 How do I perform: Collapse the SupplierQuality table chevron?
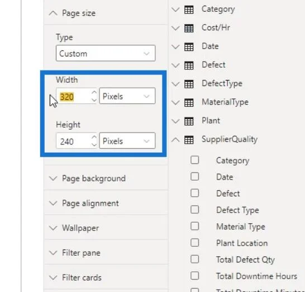pos(175,140)
